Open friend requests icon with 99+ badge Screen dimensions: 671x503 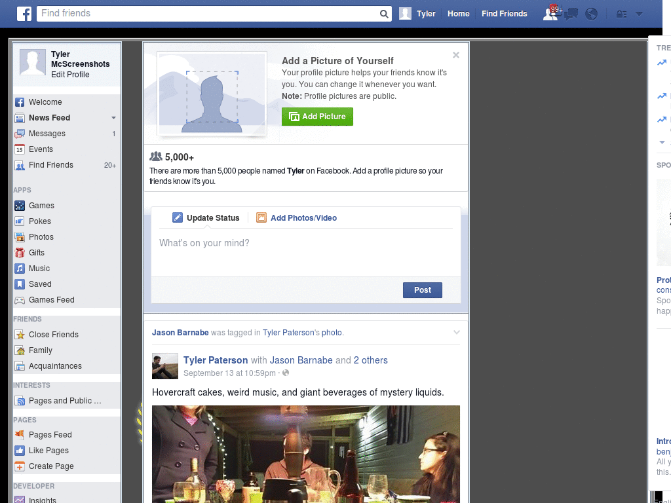pos(552,13)
